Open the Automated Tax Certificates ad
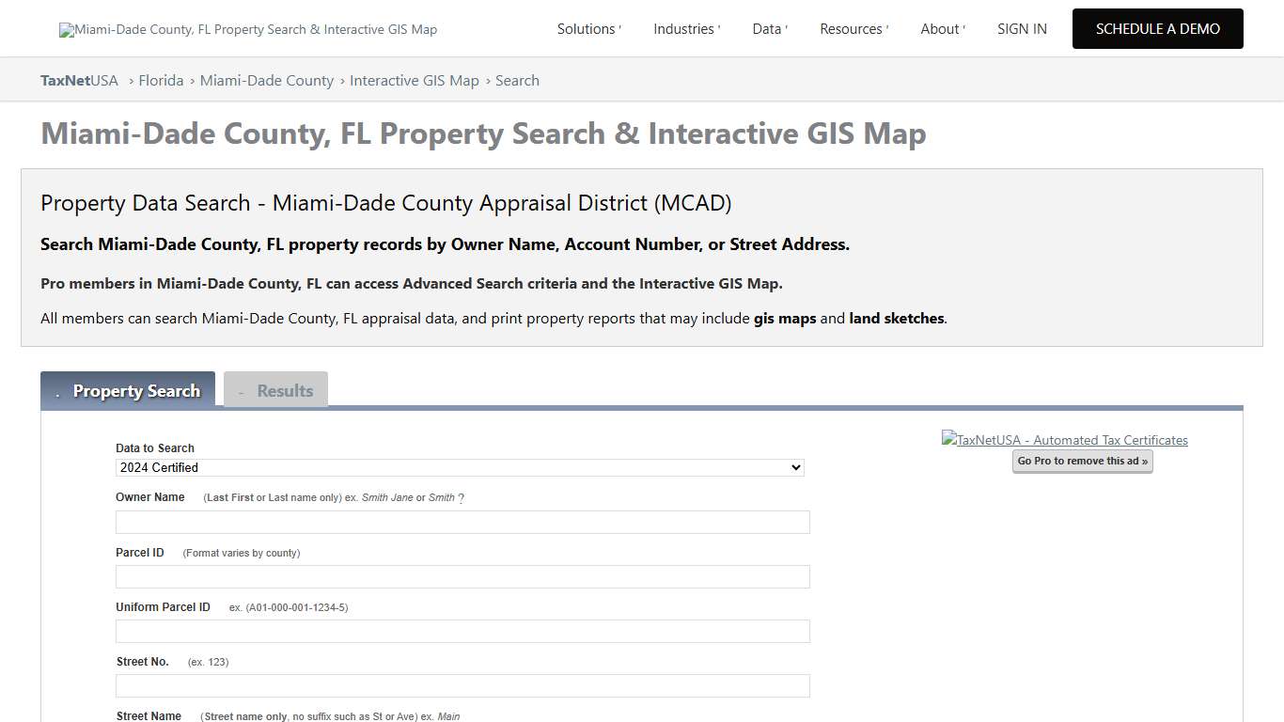 pos(1064,439)
